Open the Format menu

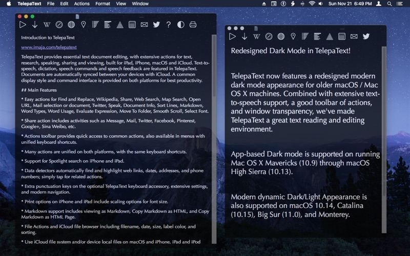tap(102, 4)
